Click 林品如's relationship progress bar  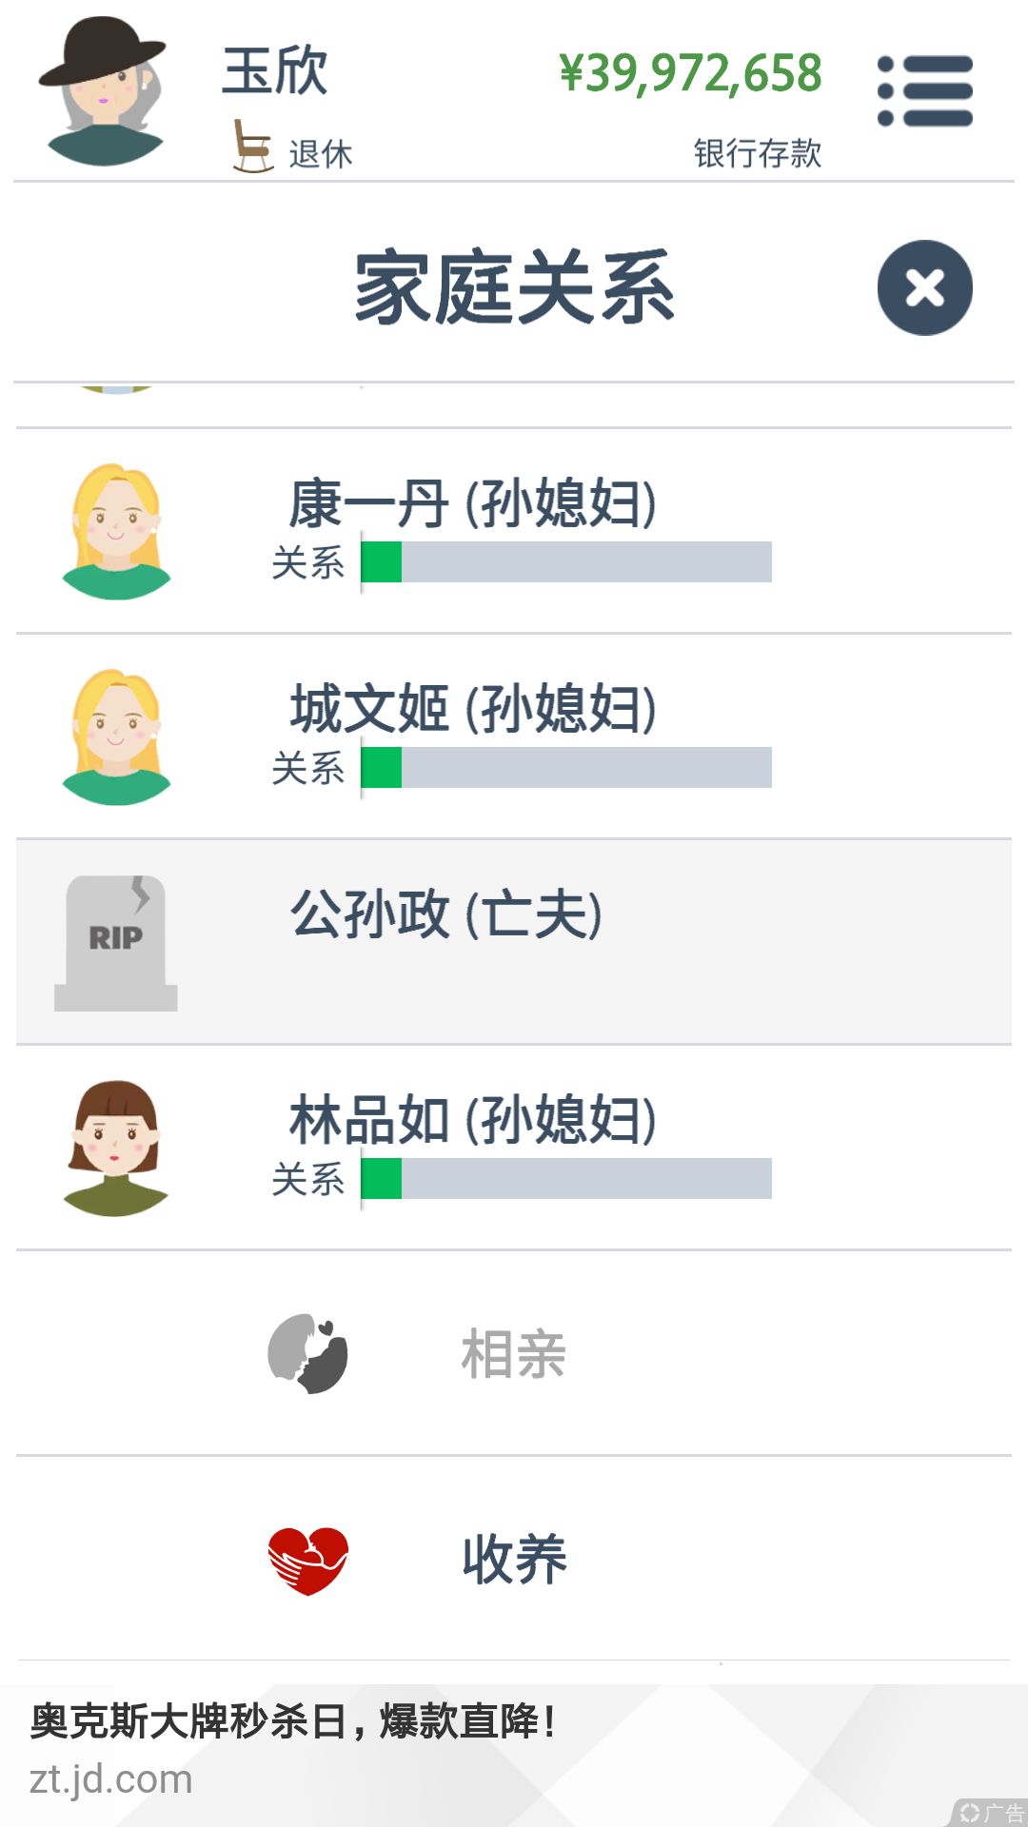point(566,1178)
